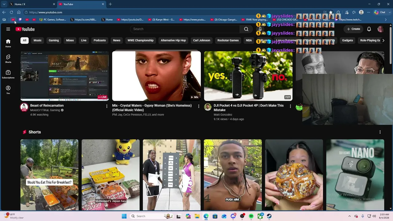Select the Gaming category chip
Viewport: 393px width, 221px height.
click(x=54, y=40)
